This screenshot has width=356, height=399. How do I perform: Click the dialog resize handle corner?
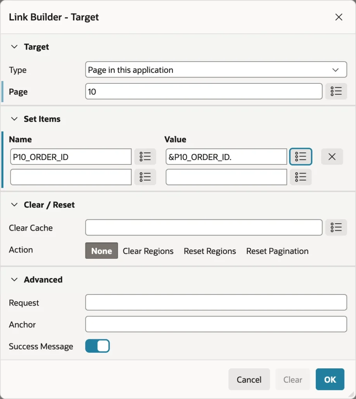[351, 395]
